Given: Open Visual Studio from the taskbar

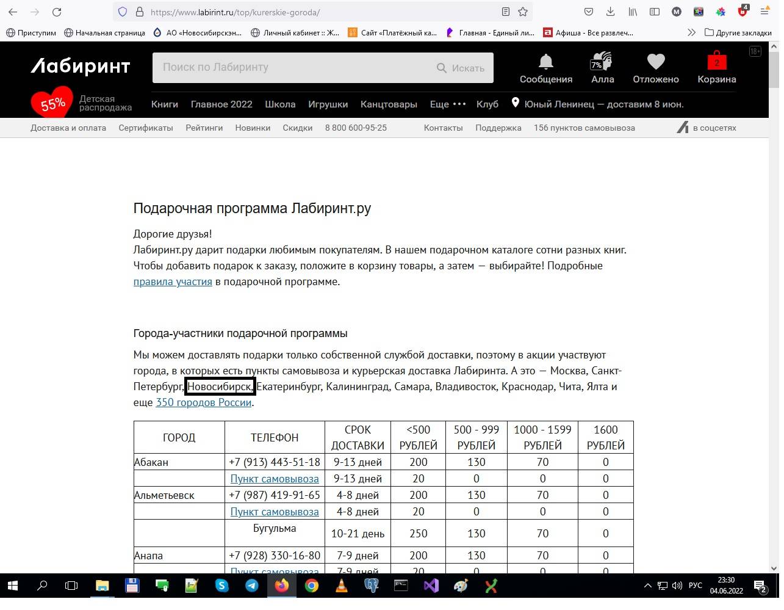Looking at the screenshot, I should tap(431, 586).
